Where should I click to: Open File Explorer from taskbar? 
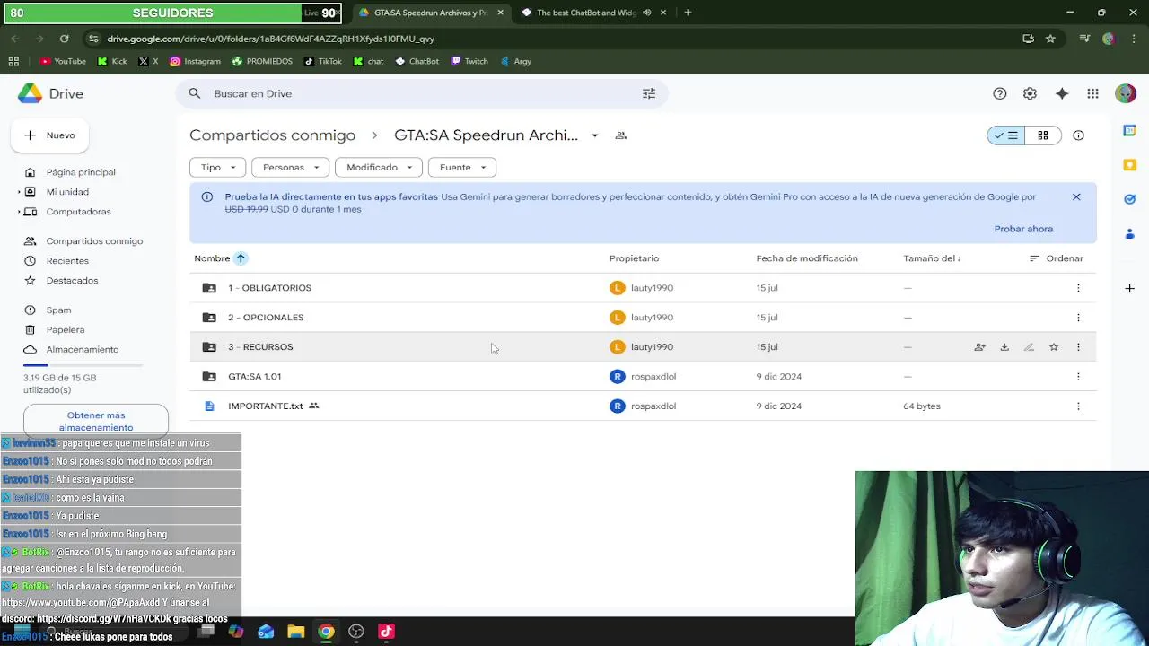point(295,632)
